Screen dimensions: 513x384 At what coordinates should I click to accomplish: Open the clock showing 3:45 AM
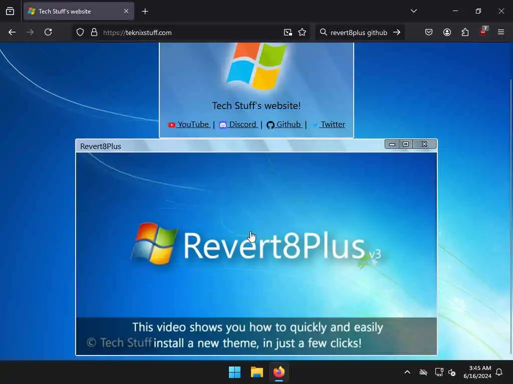coord(477,372)
